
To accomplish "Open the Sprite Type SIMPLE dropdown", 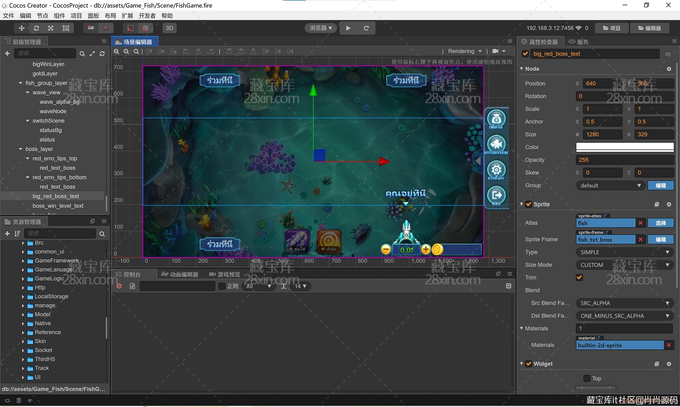I will (625, 252).
